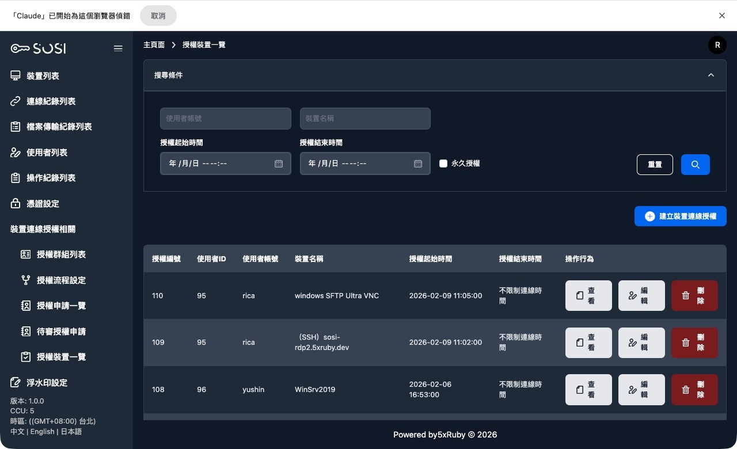The width and height of the screenshot is (737, 449).
Task: Toggle the sidebar with the hamburger icon
Action: coord(118,48)
